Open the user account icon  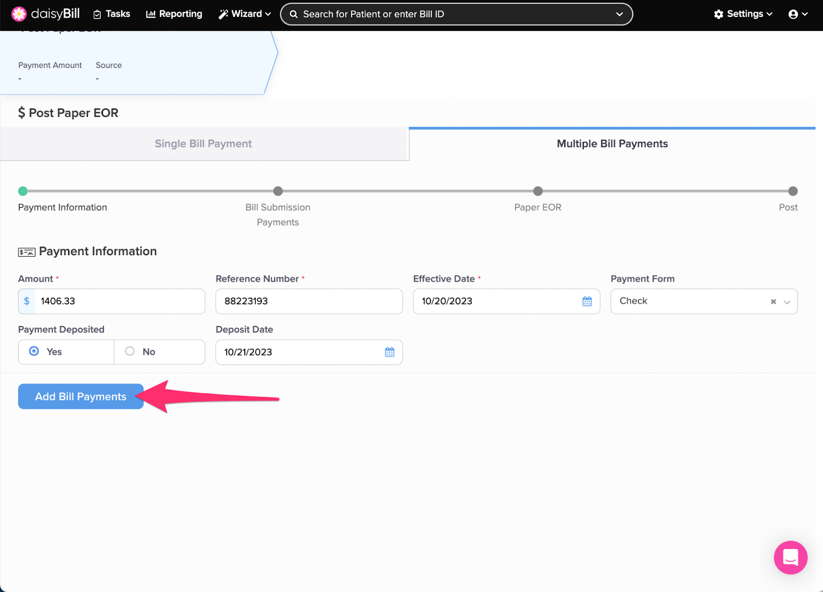pos(794,14)
